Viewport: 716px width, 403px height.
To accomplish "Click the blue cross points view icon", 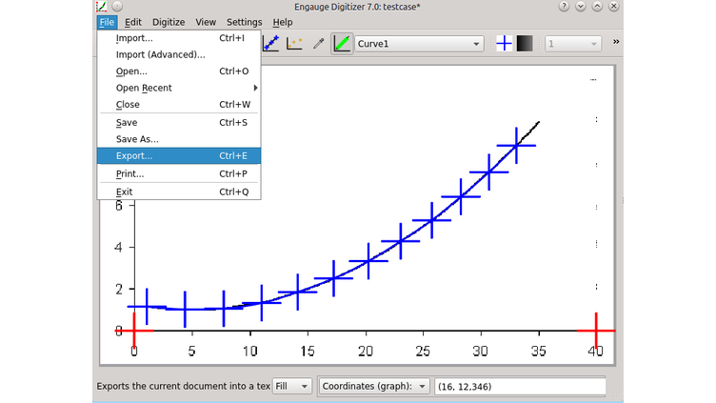I will click(505, 44).
